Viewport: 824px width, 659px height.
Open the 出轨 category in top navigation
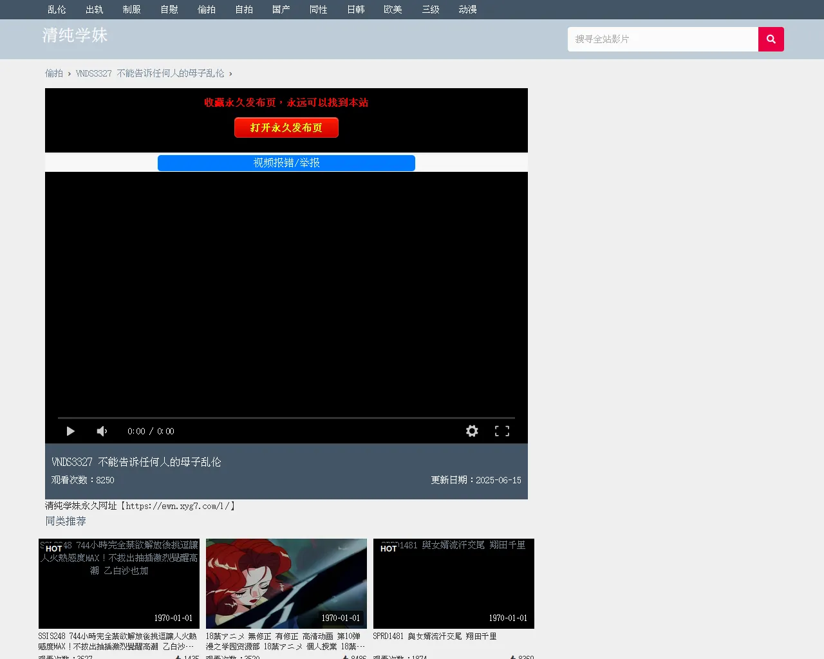tap(95, 10)
